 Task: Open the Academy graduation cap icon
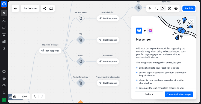tap(4, 78)
